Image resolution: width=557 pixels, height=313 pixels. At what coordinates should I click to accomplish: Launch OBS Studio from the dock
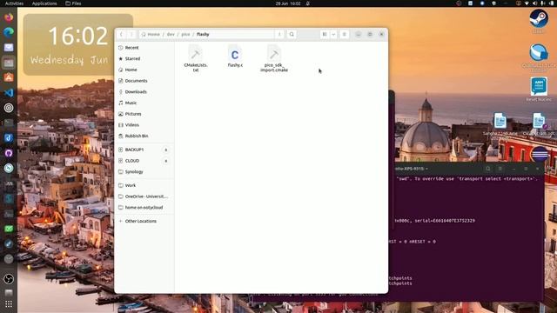[9, 279]
